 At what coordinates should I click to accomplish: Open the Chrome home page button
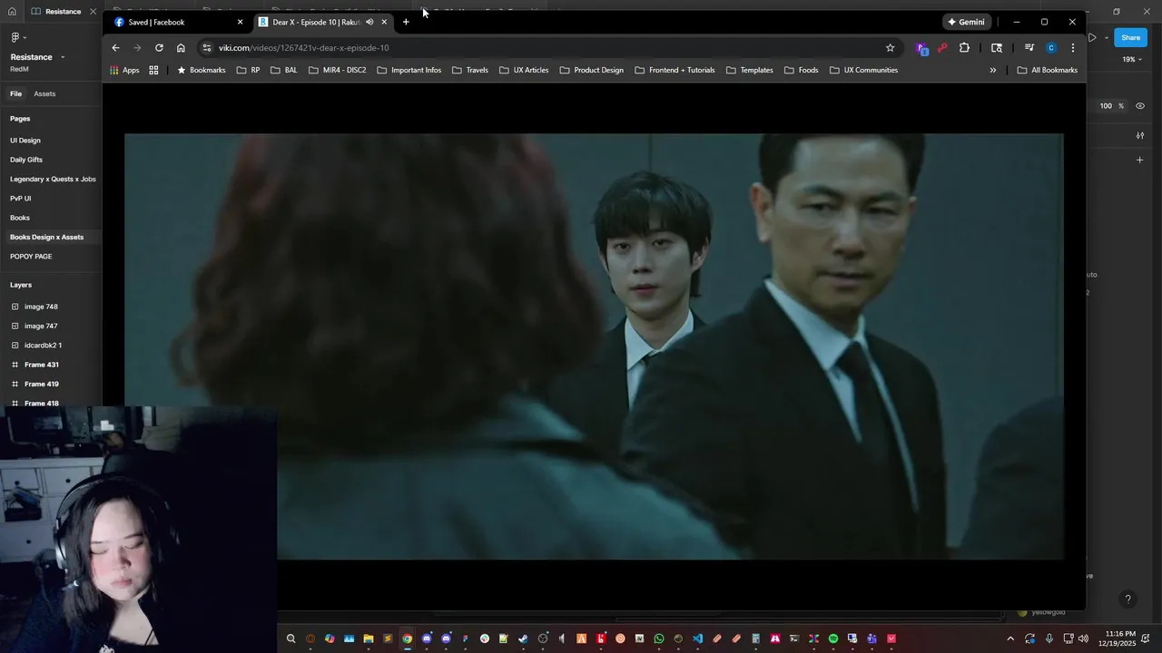coord(181,48)
